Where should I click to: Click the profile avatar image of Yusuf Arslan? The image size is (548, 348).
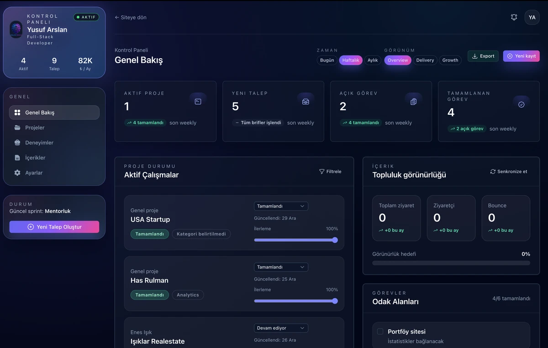tap(16, 30)
